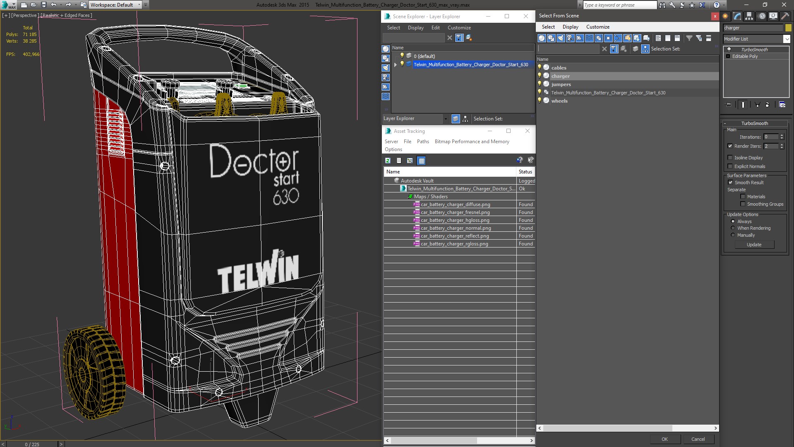794x447 pixels.
Task: Select the jumpers object in list
Action: coord(561,84)
